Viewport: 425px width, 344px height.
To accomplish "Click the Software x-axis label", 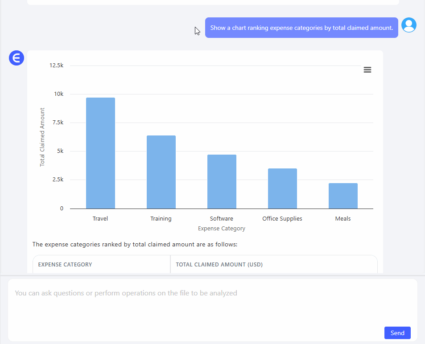I will [x=222, y=219].
